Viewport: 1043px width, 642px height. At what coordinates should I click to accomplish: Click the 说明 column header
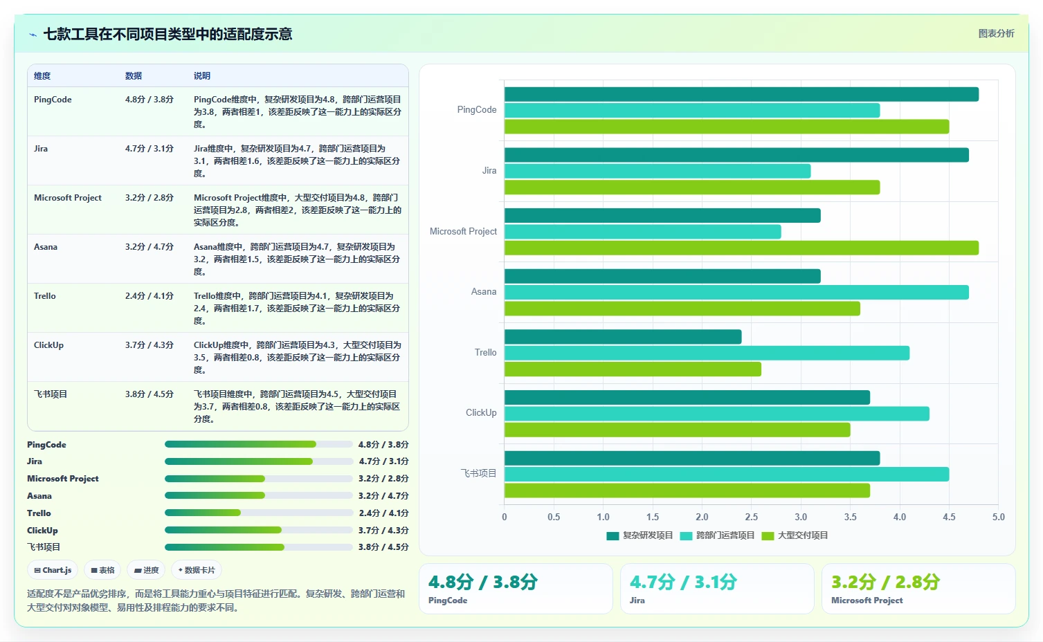pyautogui.click(x=202, y=76)
